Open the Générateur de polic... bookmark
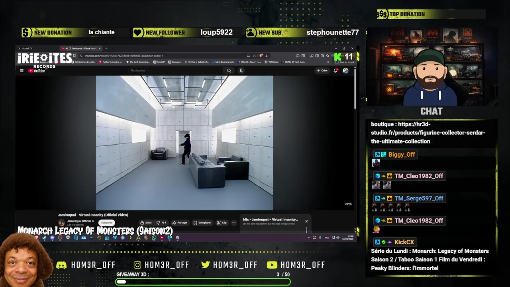The width and height of the screenshot is (510, 287). (x=83, y=62)
